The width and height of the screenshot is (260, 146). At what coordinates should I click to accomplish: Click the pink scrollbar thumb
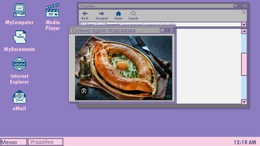coord(244,64)
